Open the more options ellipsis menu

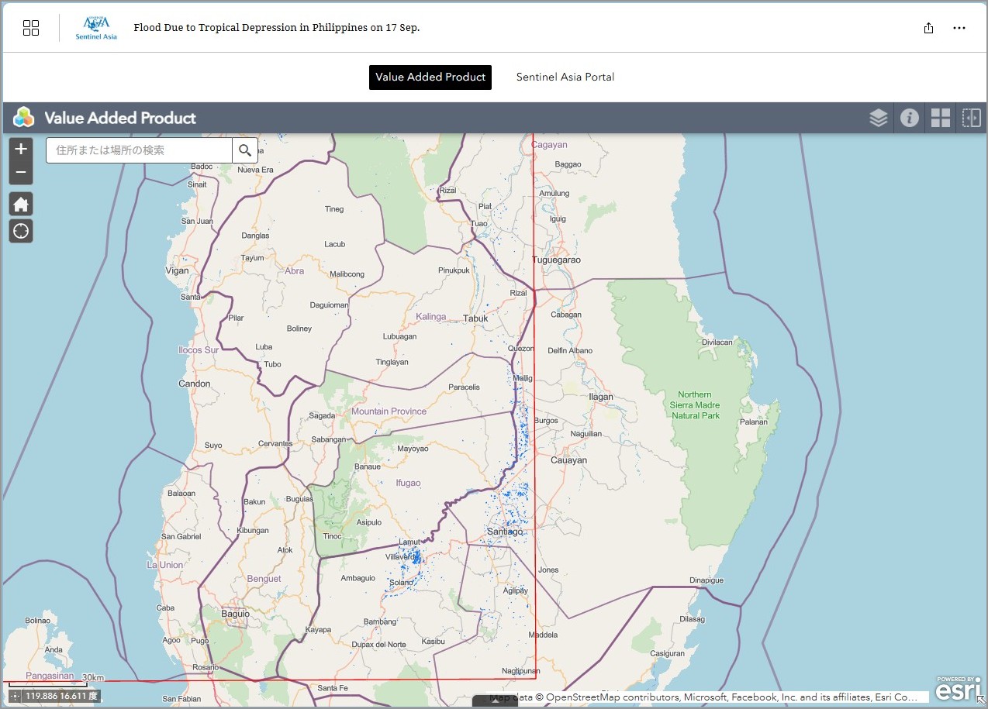959,28
